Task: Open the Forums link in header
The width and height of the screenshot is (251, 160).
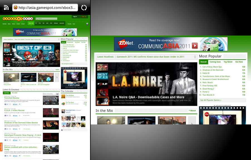Action: (70, 24)
